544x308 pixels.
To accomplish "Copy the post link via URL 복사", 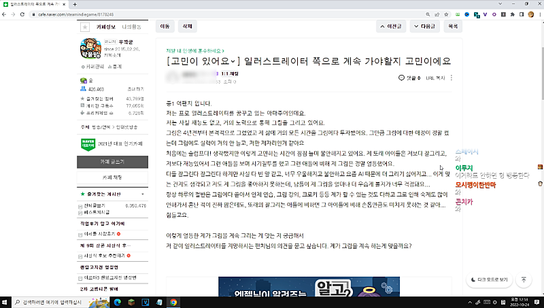I will [436, 78].
